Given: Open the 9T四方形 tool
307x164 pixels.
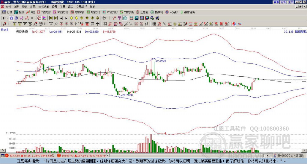Looking at the screenshot, I should click(x=110, y=12).
